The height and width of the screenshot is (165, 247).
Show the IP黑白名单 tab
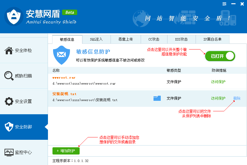coord(212,39)
